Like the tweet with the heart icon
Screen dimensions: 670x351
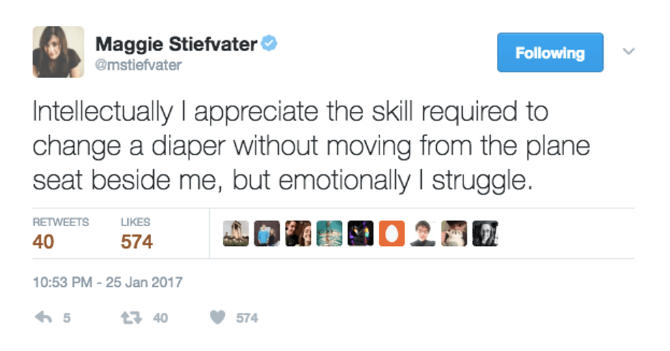(x=217, y=318)
